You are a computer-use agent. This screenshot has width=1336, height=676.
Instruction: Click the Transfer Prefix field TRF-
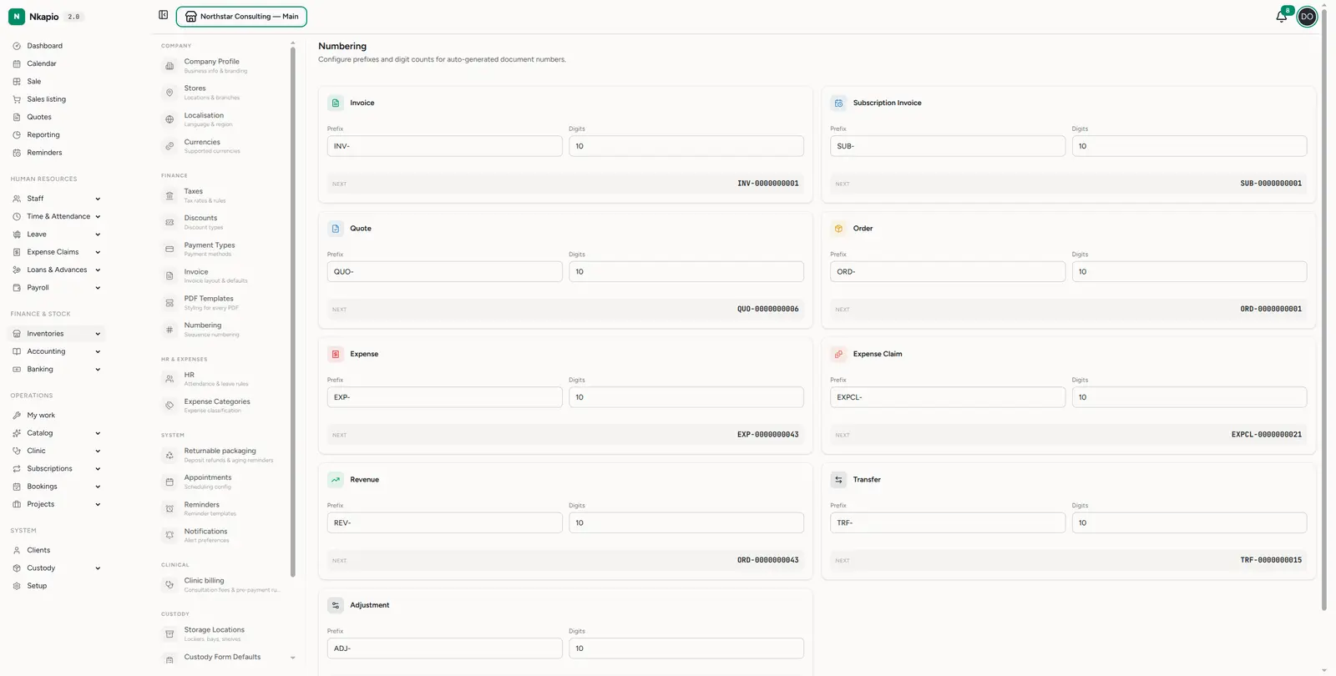click(948, 523)
